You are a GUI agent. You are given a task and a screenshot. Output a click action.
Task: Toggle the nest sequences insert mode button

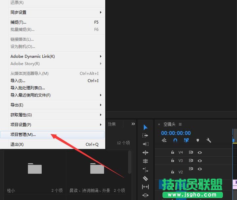pyautogui.click(x=164, y=140)
